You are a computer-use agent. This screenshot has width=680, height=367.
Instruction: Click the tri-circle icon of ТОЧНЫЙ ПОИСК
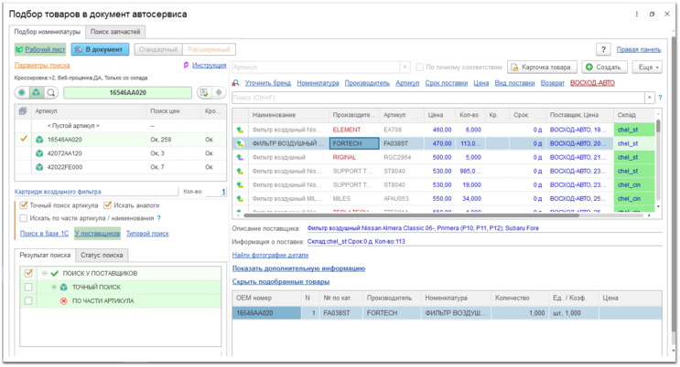64,288
